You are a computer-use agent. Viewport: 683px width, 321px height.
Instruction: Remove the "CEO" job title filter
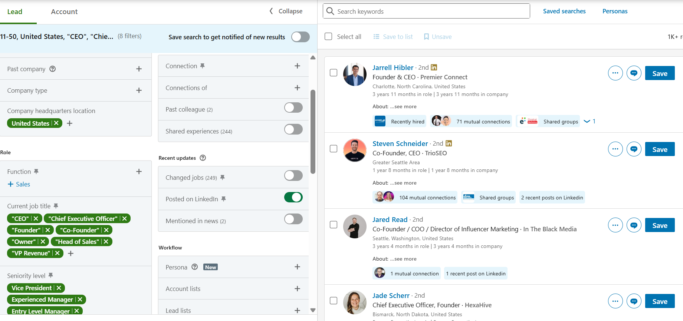click(x=36, y=219)
